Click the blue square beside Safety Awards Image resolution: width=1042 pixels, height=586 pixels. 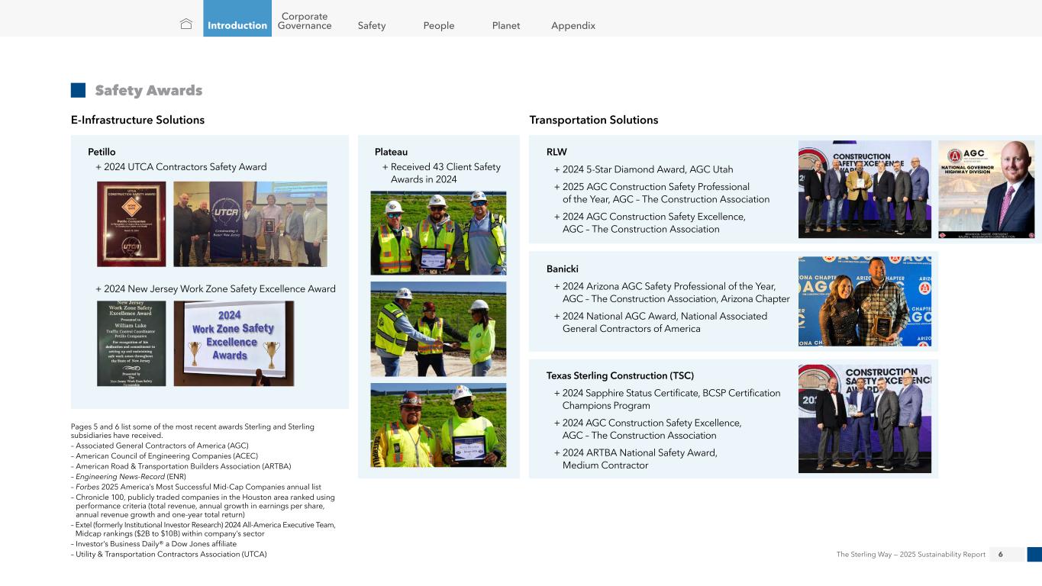pos(78,91)
